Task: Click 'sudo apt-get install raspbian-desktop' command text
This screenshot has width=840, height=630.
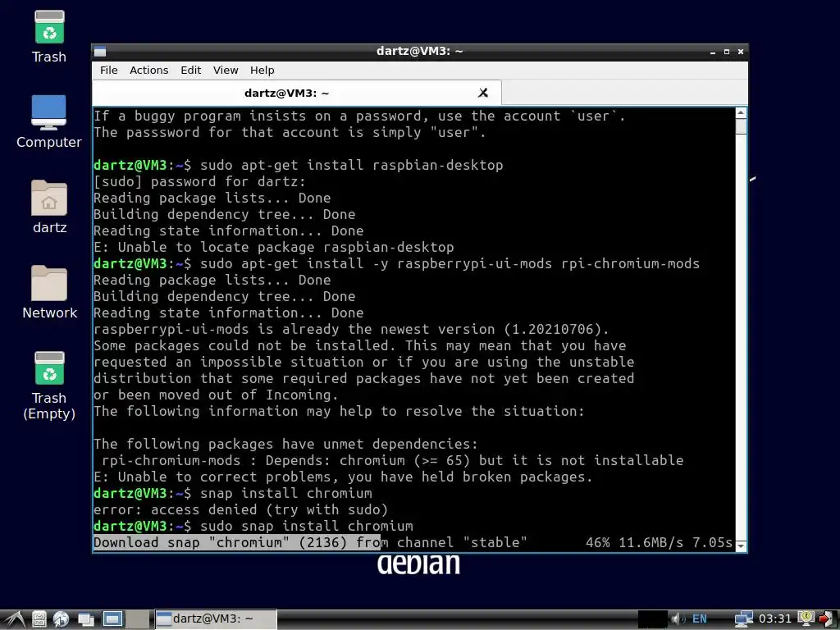Action: click(x=351, y=165)
